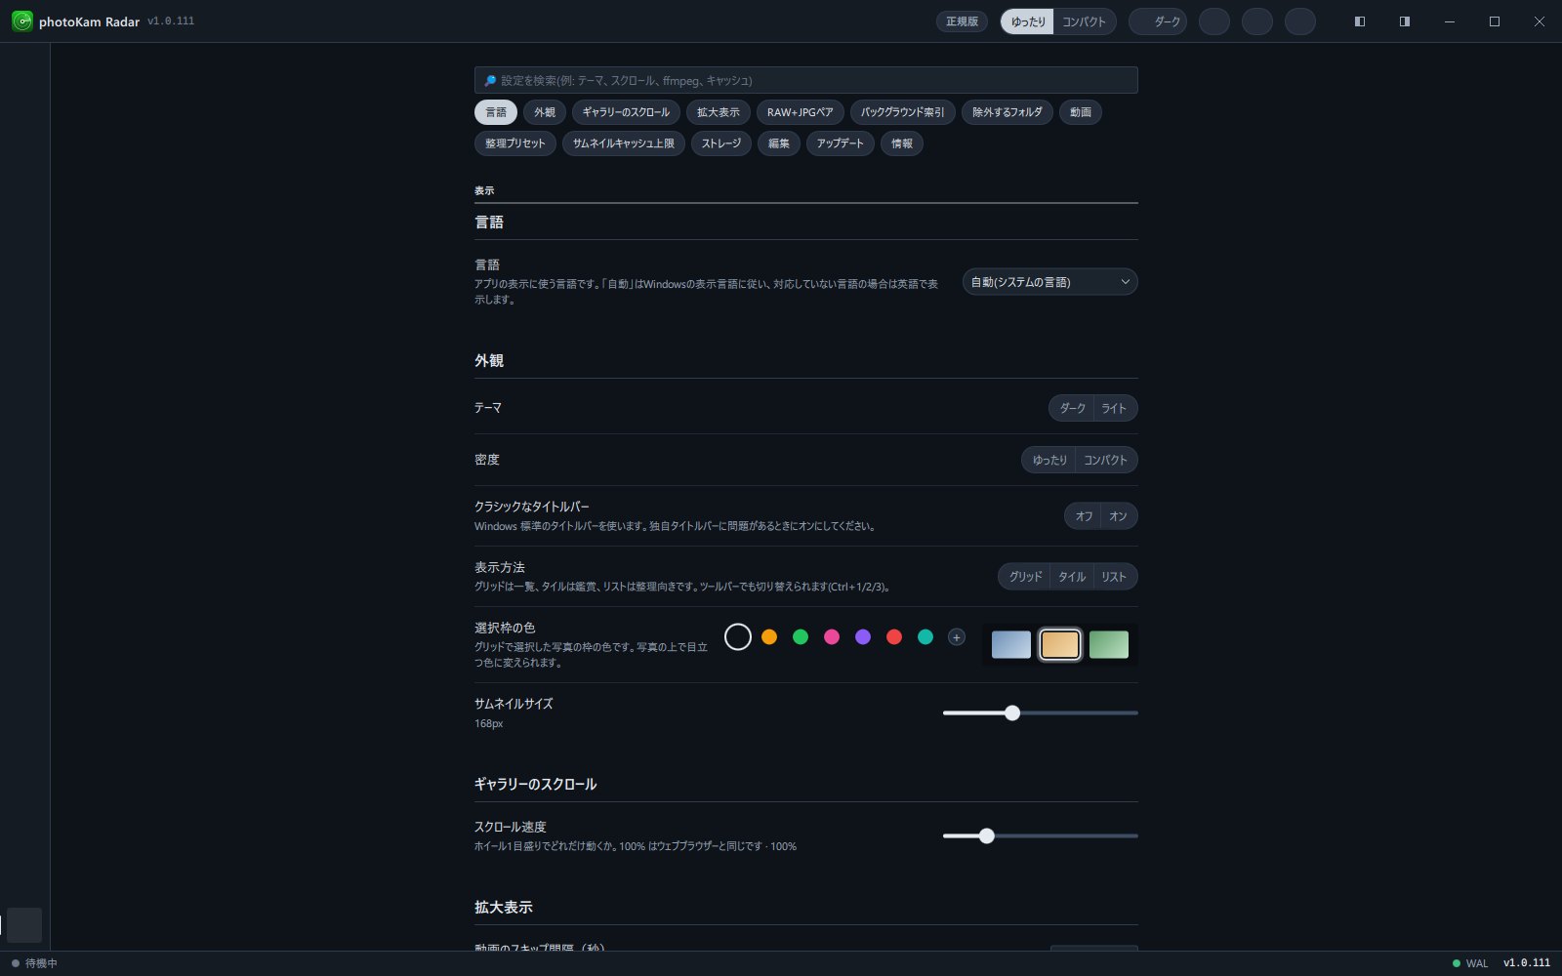
Task: Toggle the left sidebar panel icon
Action: coord(1359,21)
